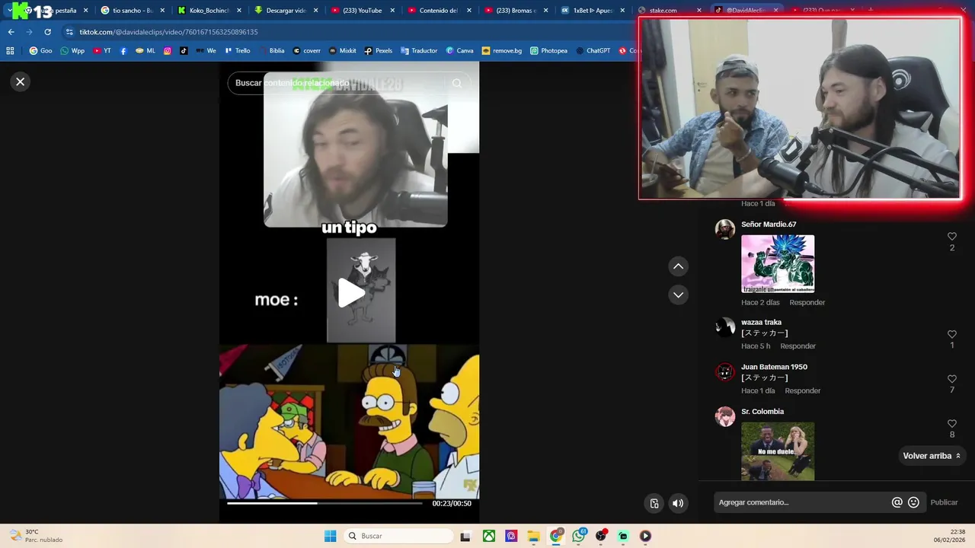Open WhatsApp from the taskbar
Screen dimensions: 975x548
click(579, 536)
